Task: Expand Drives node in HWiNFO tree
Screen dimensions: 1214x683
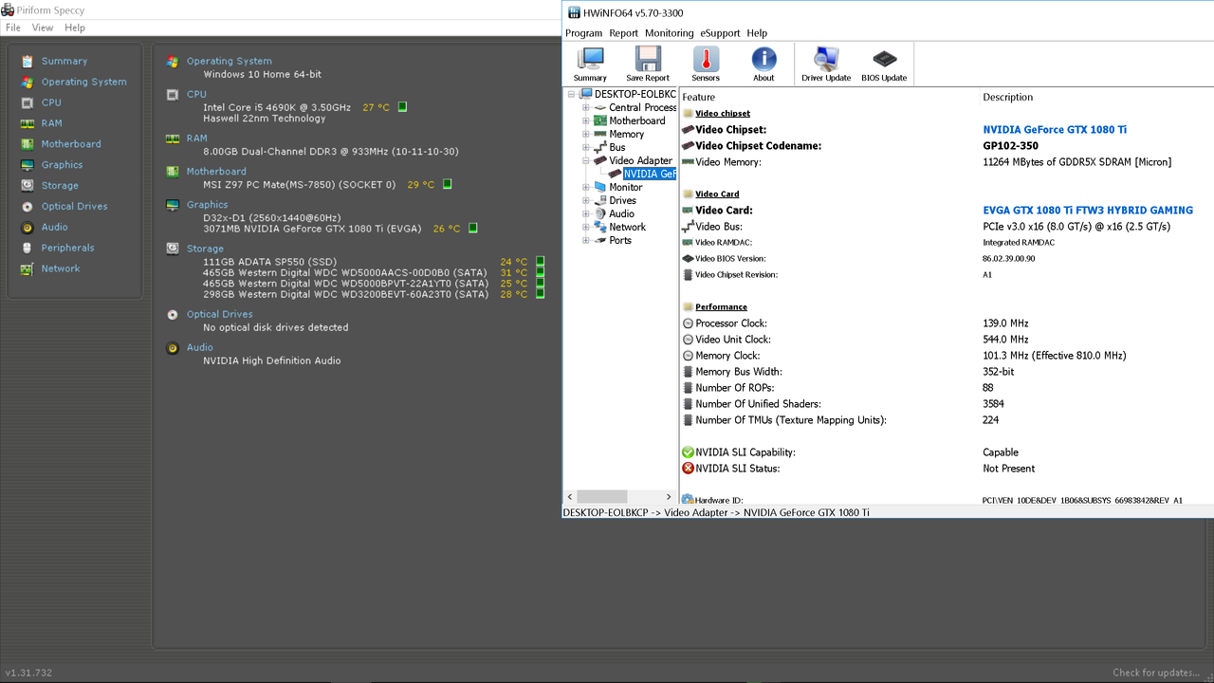Action: pos(586,200)
